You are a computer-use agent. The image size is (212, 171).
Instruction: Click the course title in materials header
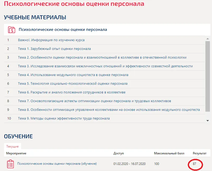pos(63,30)
